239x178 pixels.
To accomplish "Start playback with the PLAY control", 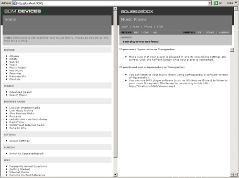I will click(x=136, y=27).
